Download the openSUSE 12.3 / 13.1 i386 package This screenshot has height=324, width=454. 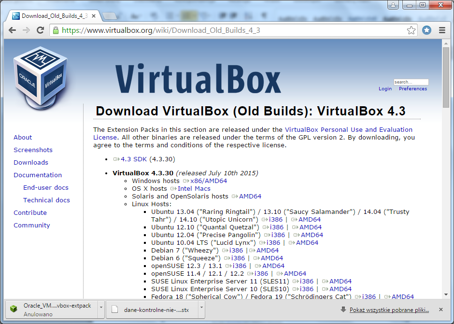coord(240,266)
